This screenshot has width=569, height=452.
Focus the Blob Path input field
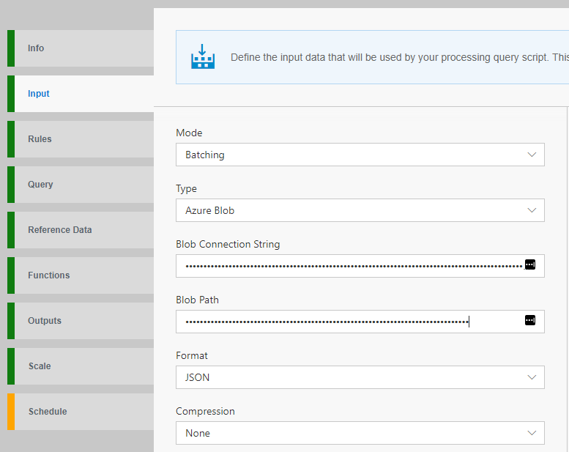[352, 322]
